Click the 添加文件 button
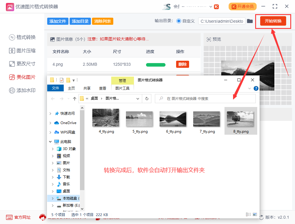Image resolution: width=295 pixels, height=224 pixels. (58, 21)
